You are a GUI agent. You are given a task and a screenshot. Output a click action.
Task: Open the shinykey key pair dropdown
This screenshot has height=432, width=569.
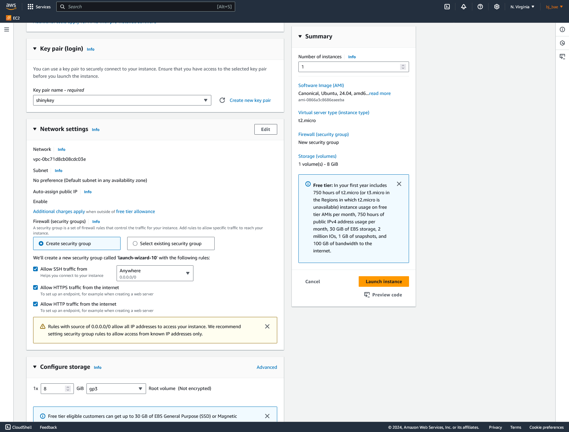(x=122, y=100)
